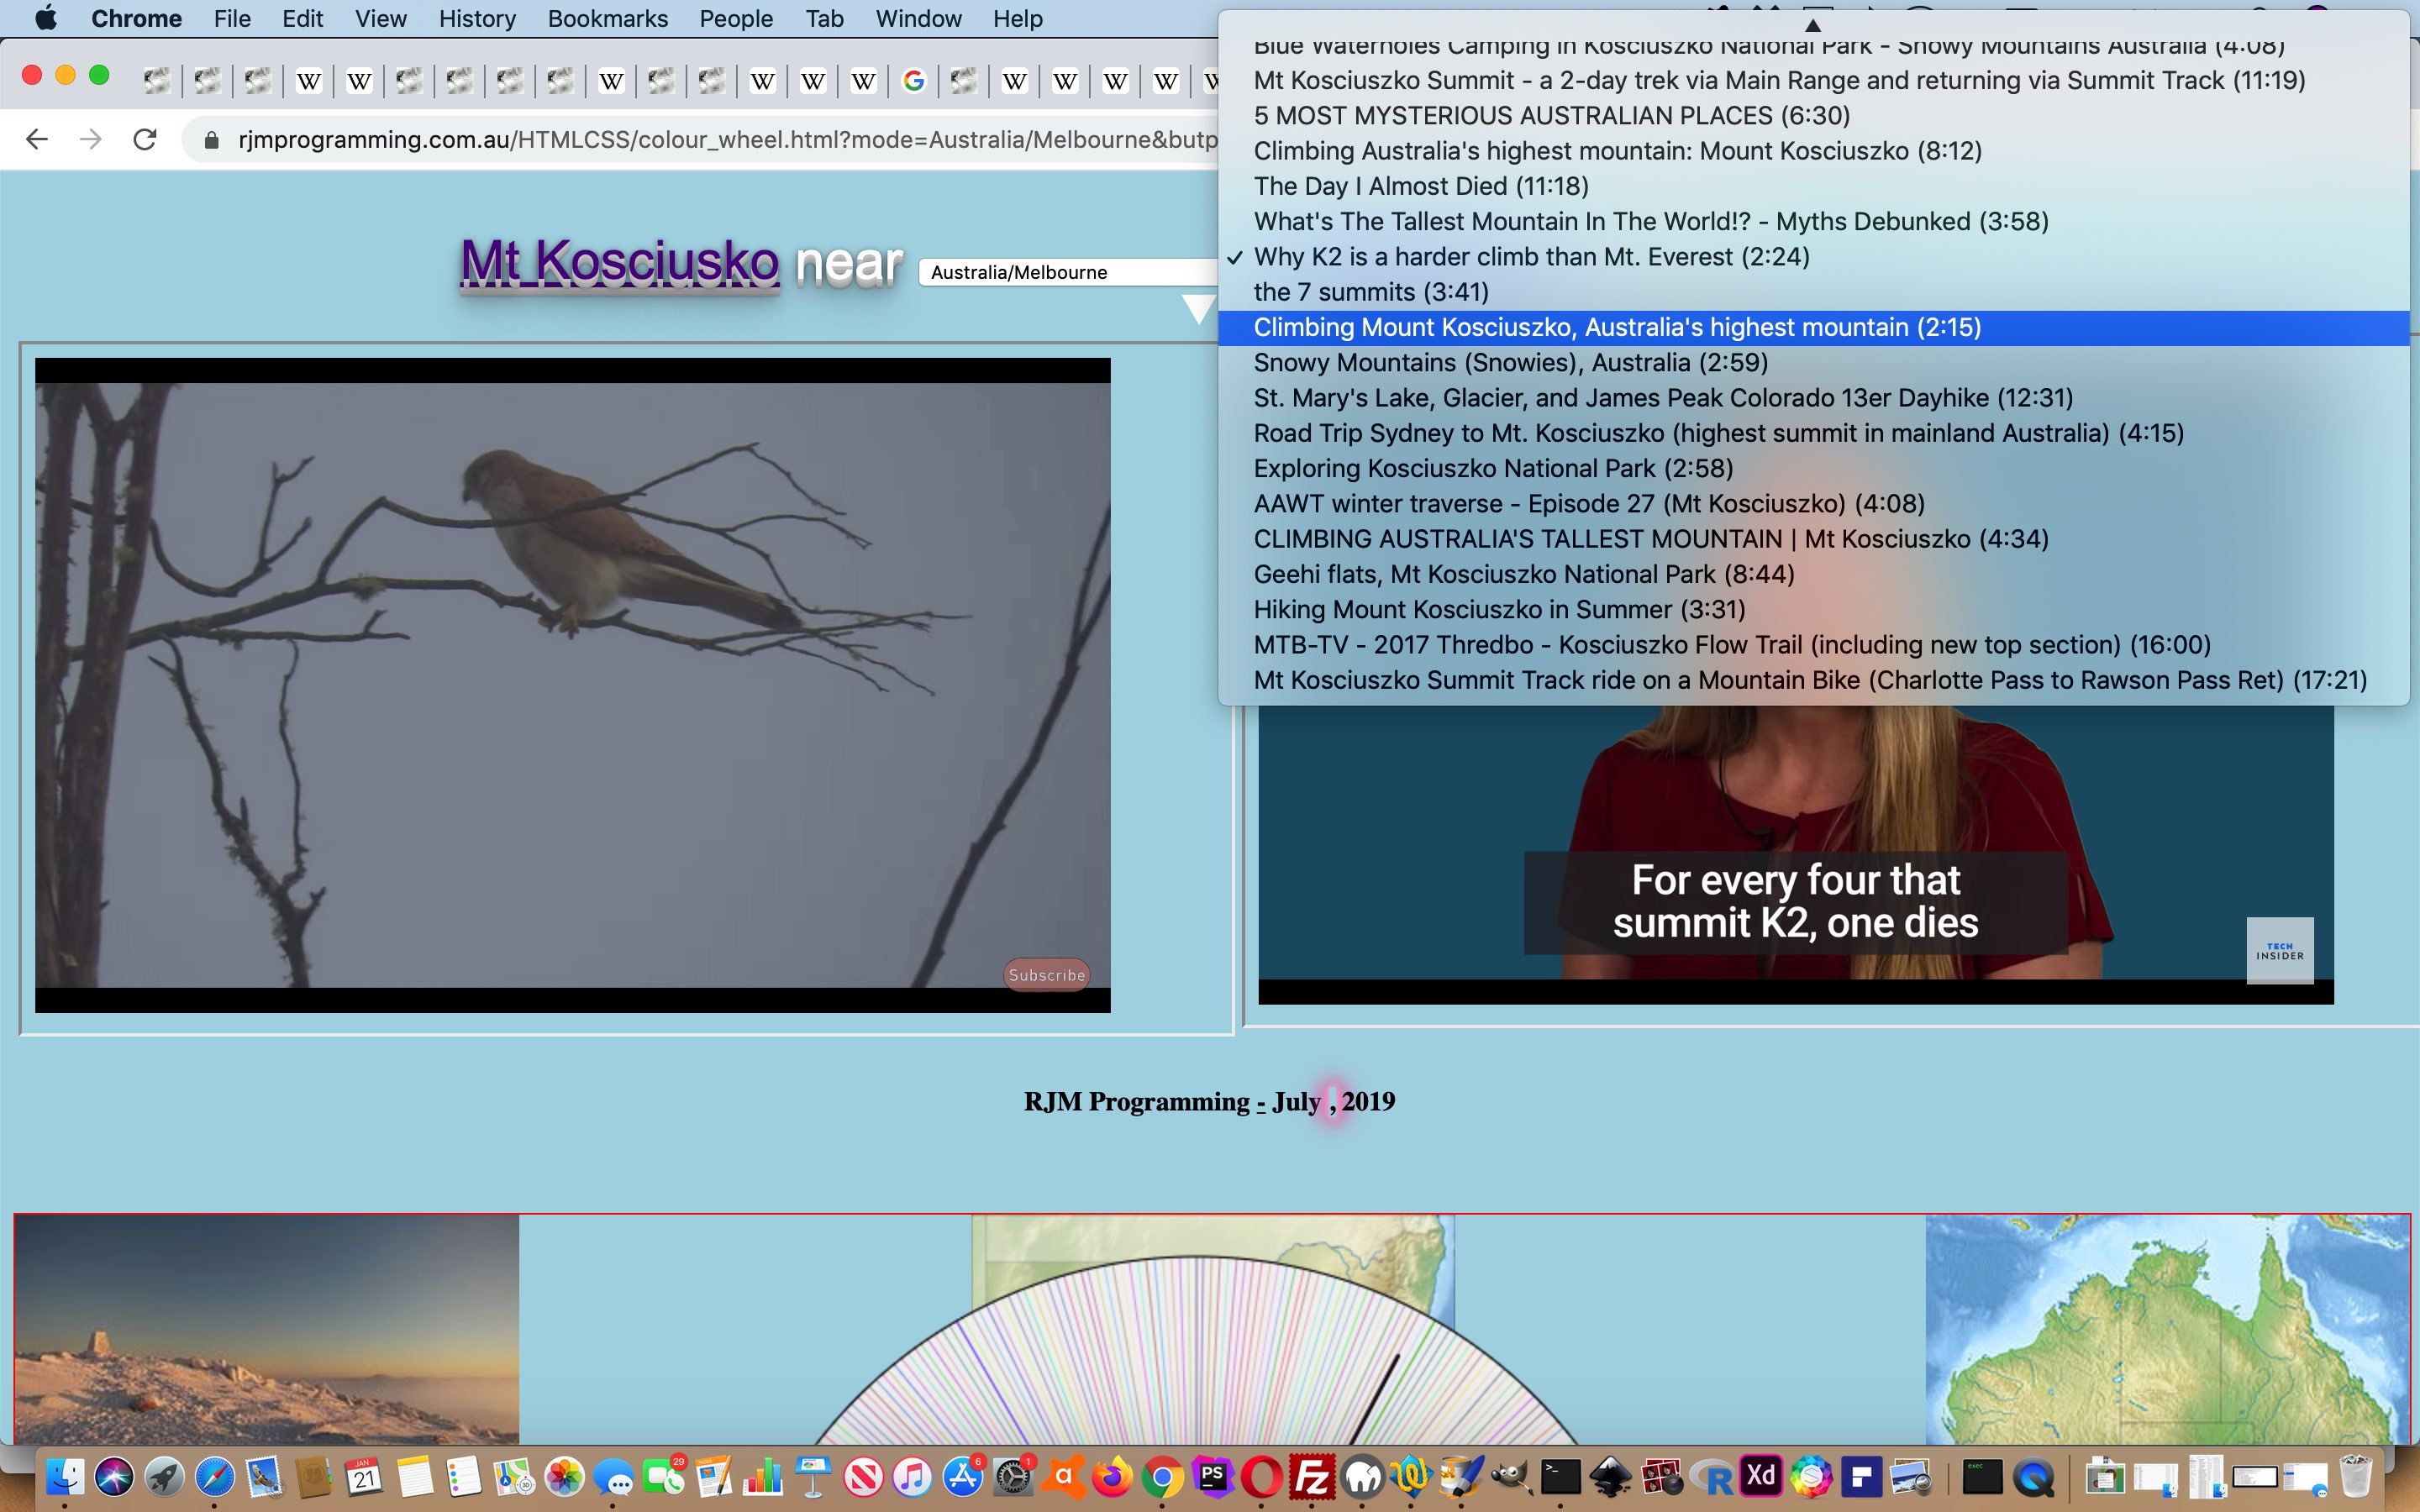The height and width of the screenshot is (1512, 2420).
Task: Launch Siri from the dock
Action: [114, 1476]
